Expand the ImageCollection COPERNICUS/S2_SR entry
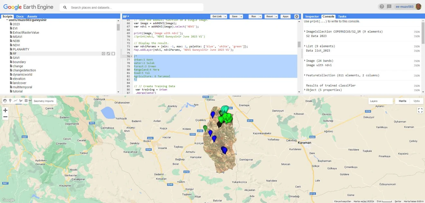Image resolution: width=425 pixels, height=203 pixels. [x=305, y=32]
